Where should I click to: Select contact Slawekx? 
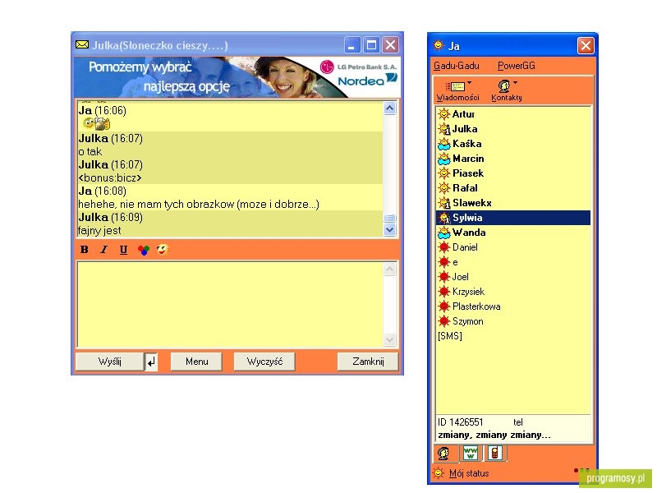tap(513, 203)
